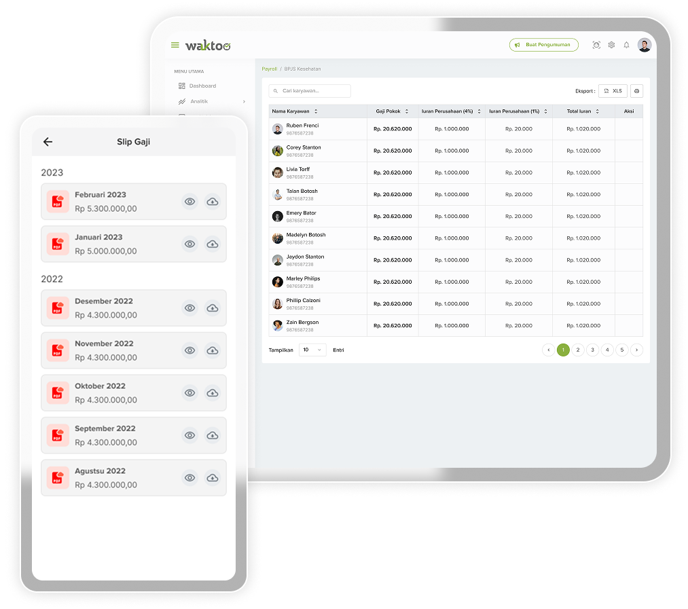Open the notifications bell icon
The height and width of the screenshot is (609, 688).
point(626,45)
